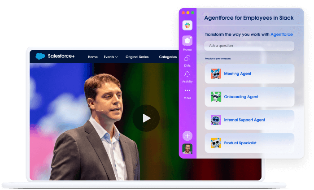Click the More three-dots icon
This screenshot has height=190, width=314.
point(187,91)
